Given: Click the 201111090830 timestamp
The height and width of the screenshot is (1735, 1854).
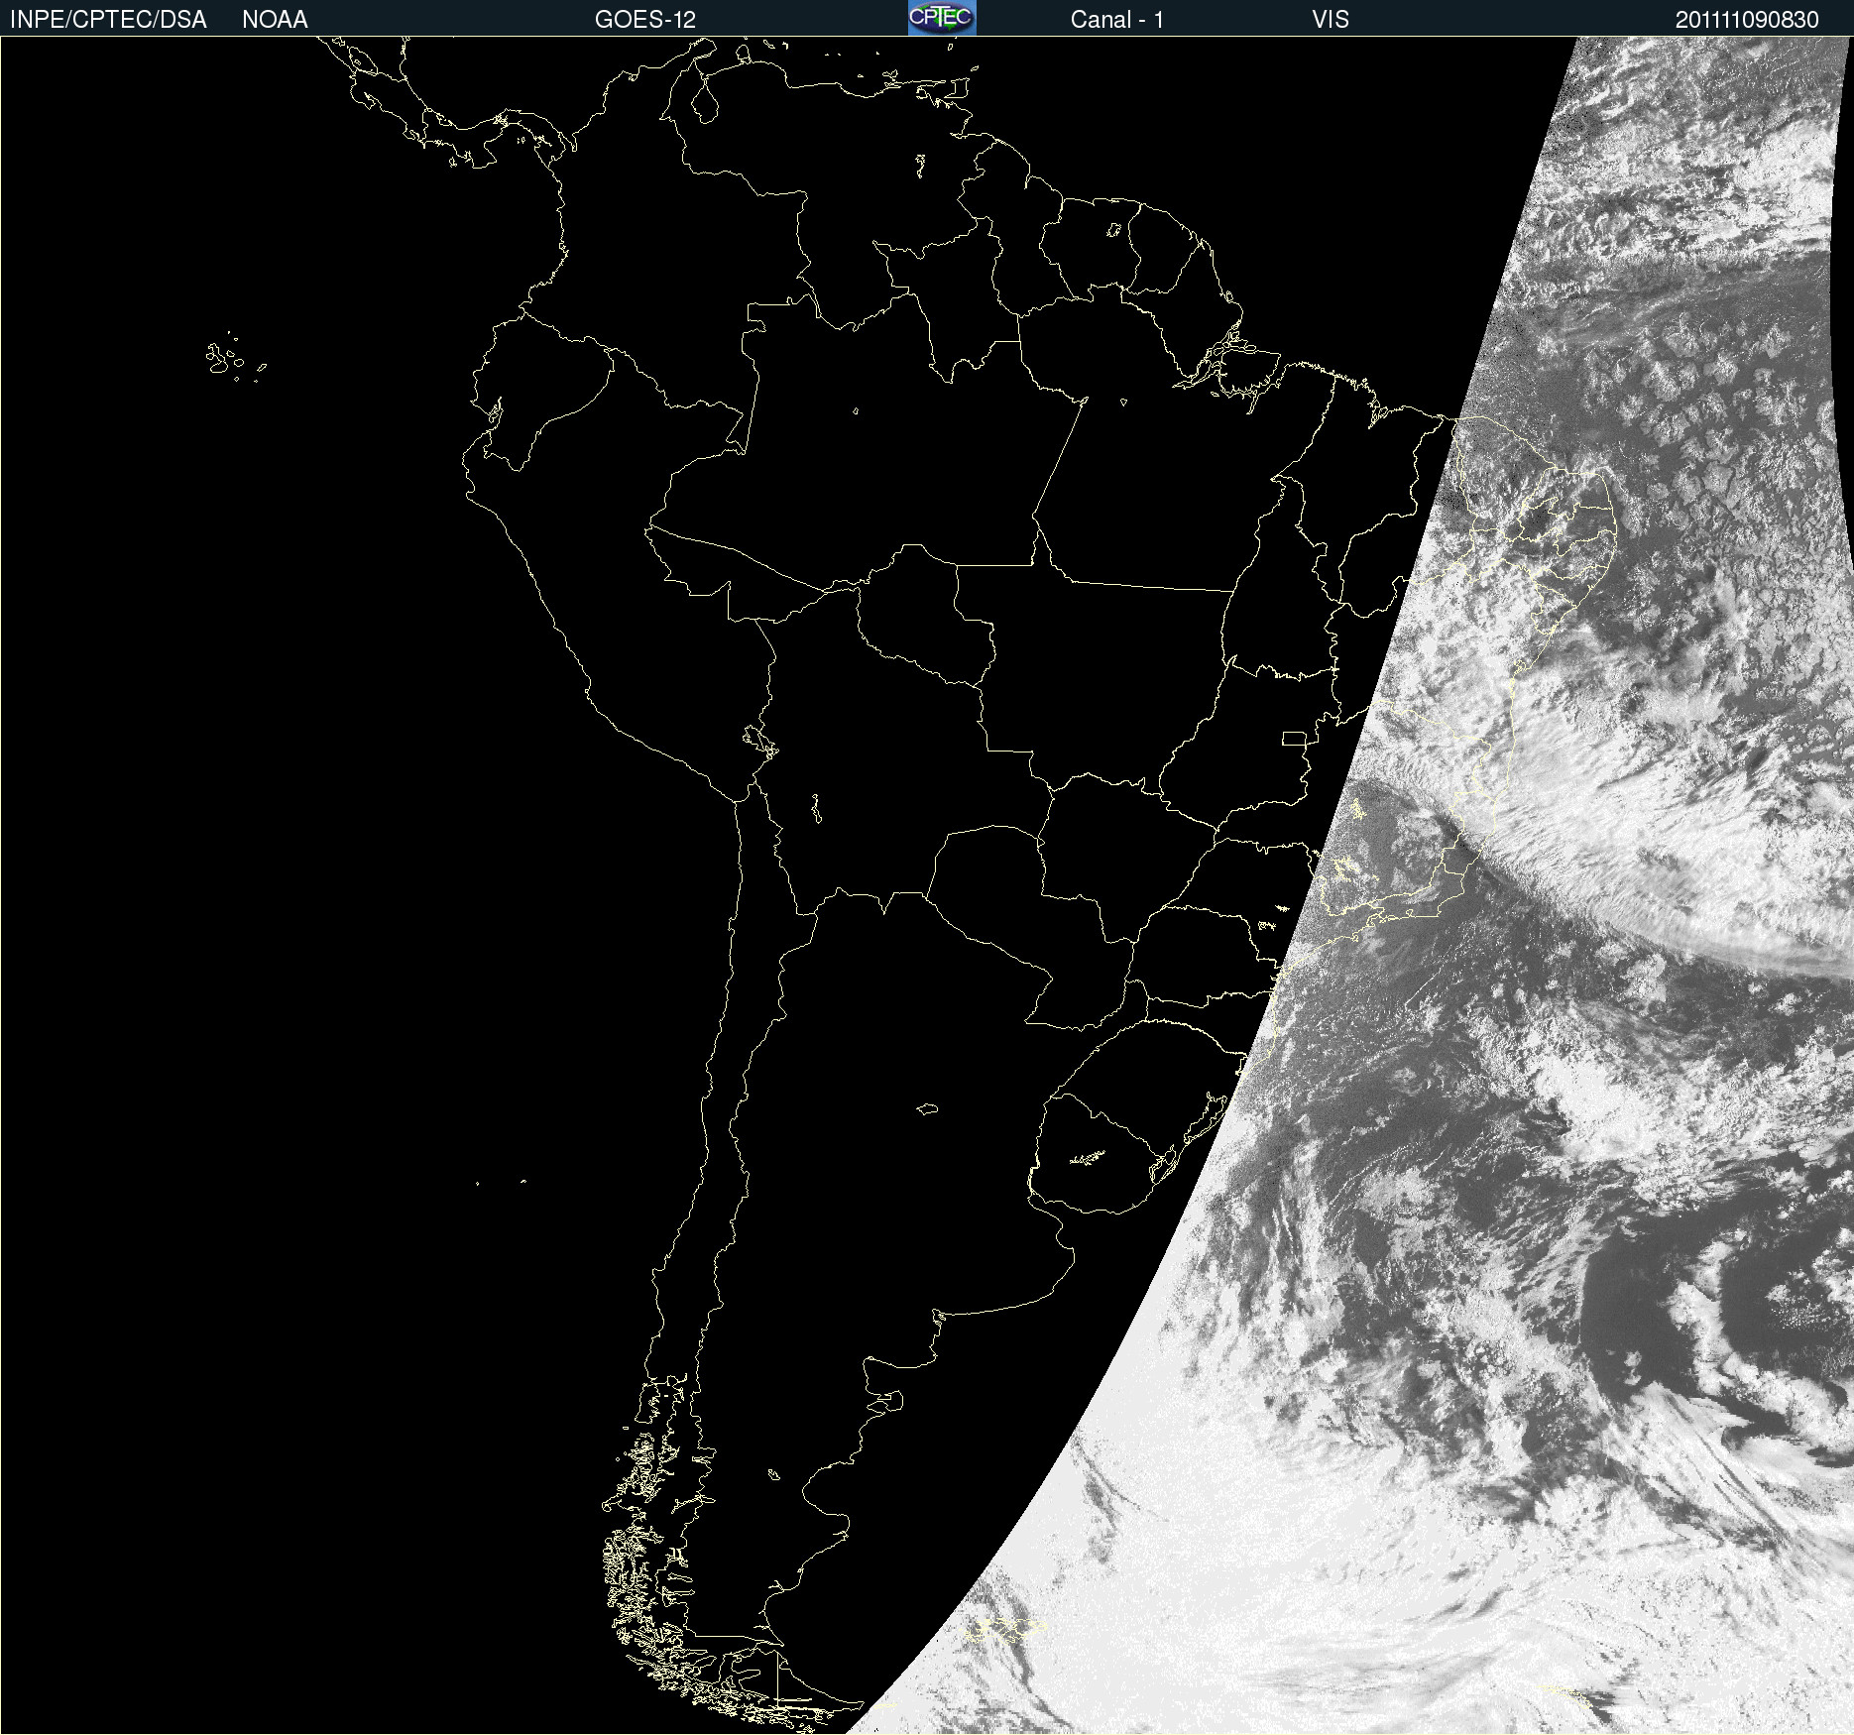Looking at the screenshot, I should click(1747, 20).
